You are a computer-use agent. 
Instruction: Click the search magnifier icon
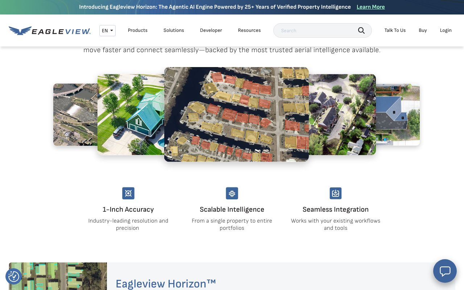[361, 30]
